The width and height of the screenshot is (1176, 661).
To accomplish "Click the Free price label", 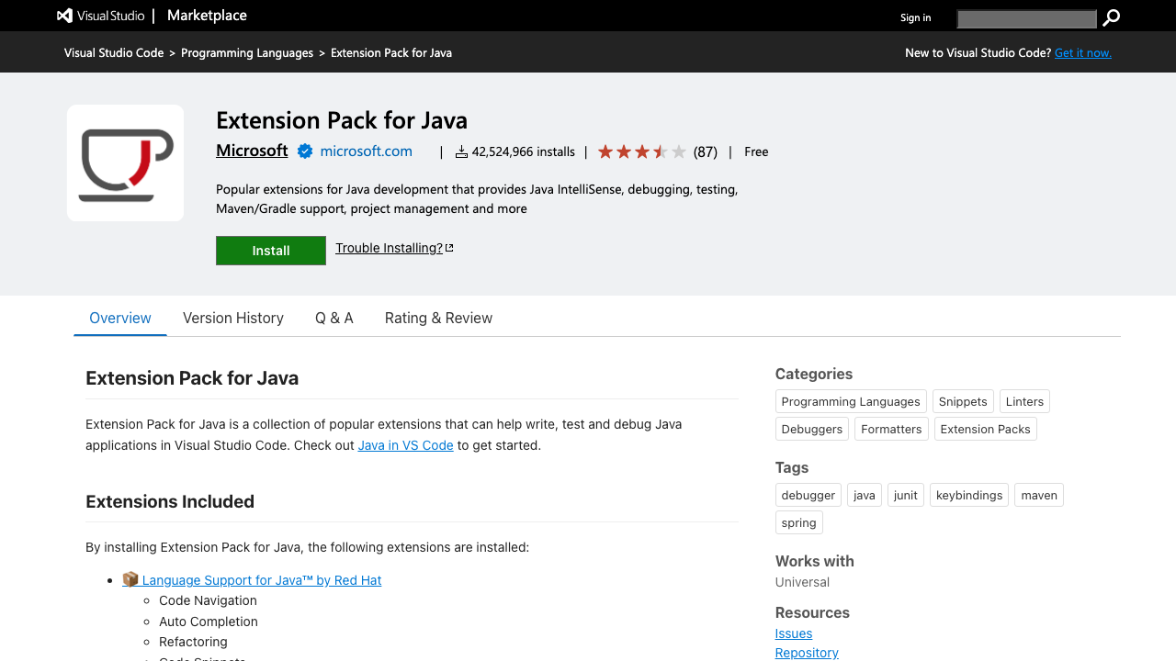I will [x=756, y=151].
